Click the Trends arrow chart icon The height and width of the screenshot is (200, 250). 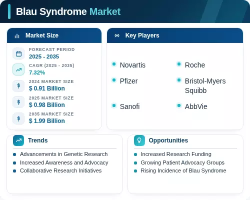click(18, 140)
